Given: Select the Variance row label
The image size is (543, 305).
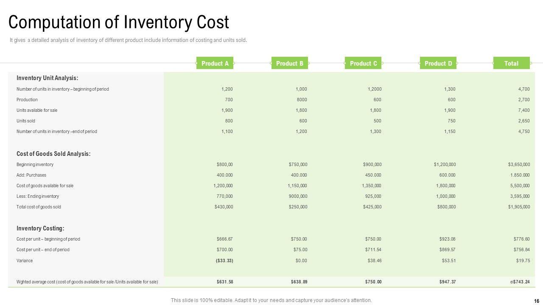Looking at the screenshot, I should [25, 261].
